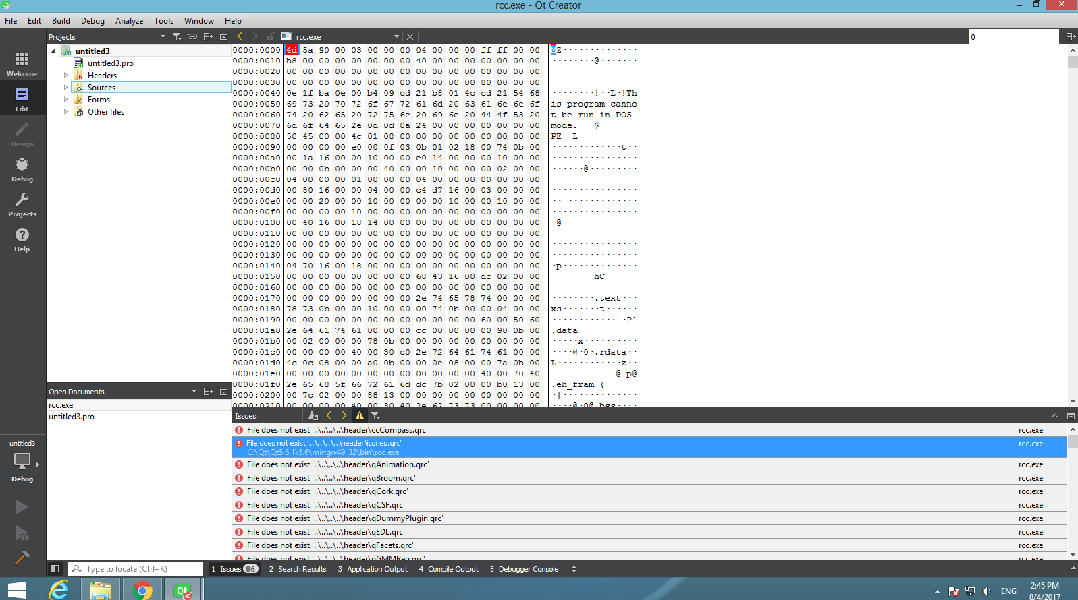Click the address offset field showing 0
This screenshot has height=600, width=1078.
(1014, 36)
